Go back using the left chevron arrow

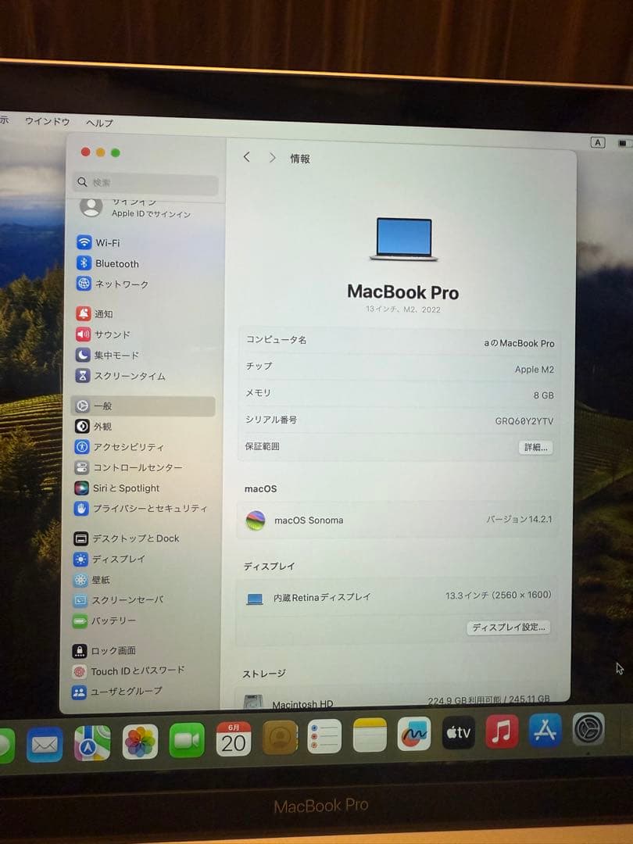(x=246, y=157)
